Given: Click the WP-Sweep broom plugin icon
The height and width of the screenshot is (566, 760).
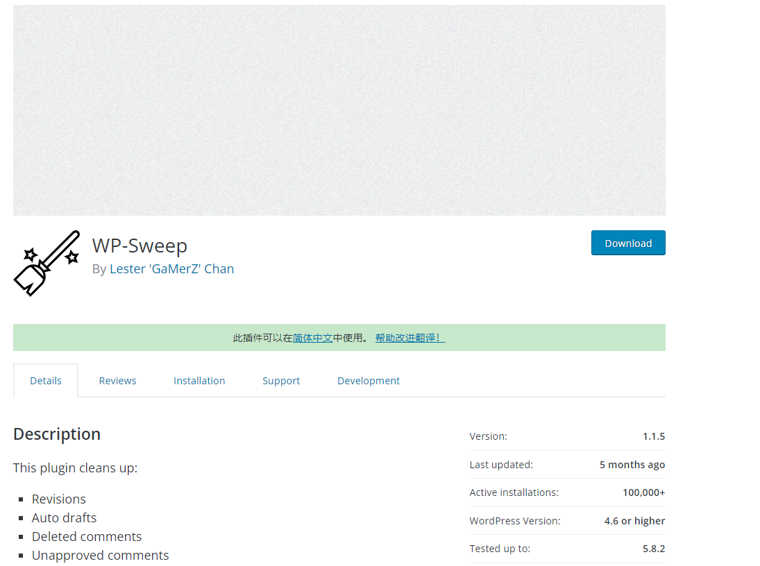Looking at the screenshot, I should click(x=47, y=263).
